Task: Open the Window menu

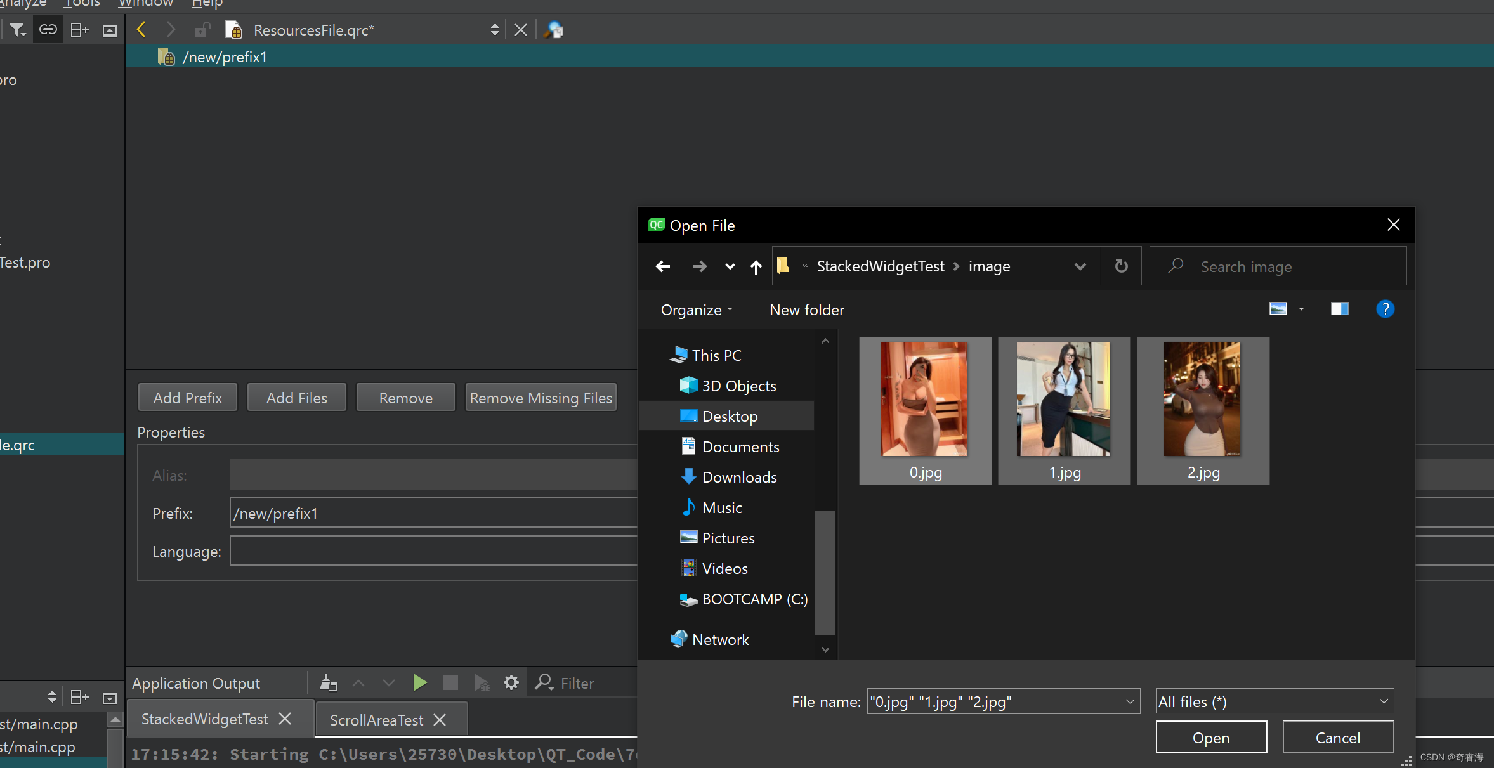Action: [145, 4]
